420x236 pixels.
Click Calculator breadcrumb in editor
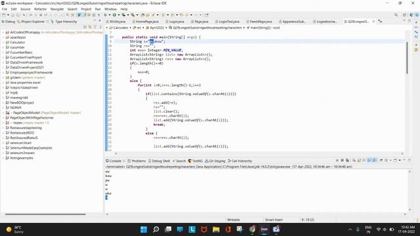(119, 28)
